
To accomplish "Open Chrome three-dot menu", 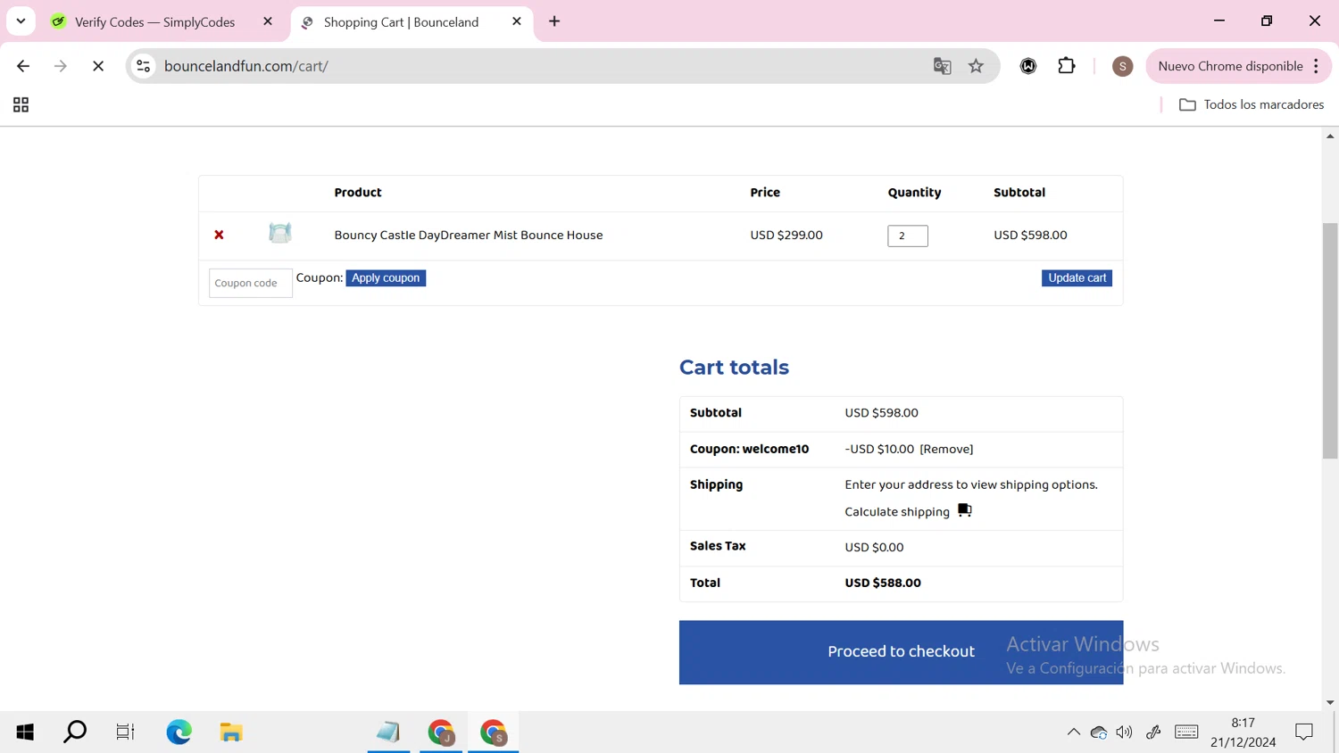I will 1317,66.
